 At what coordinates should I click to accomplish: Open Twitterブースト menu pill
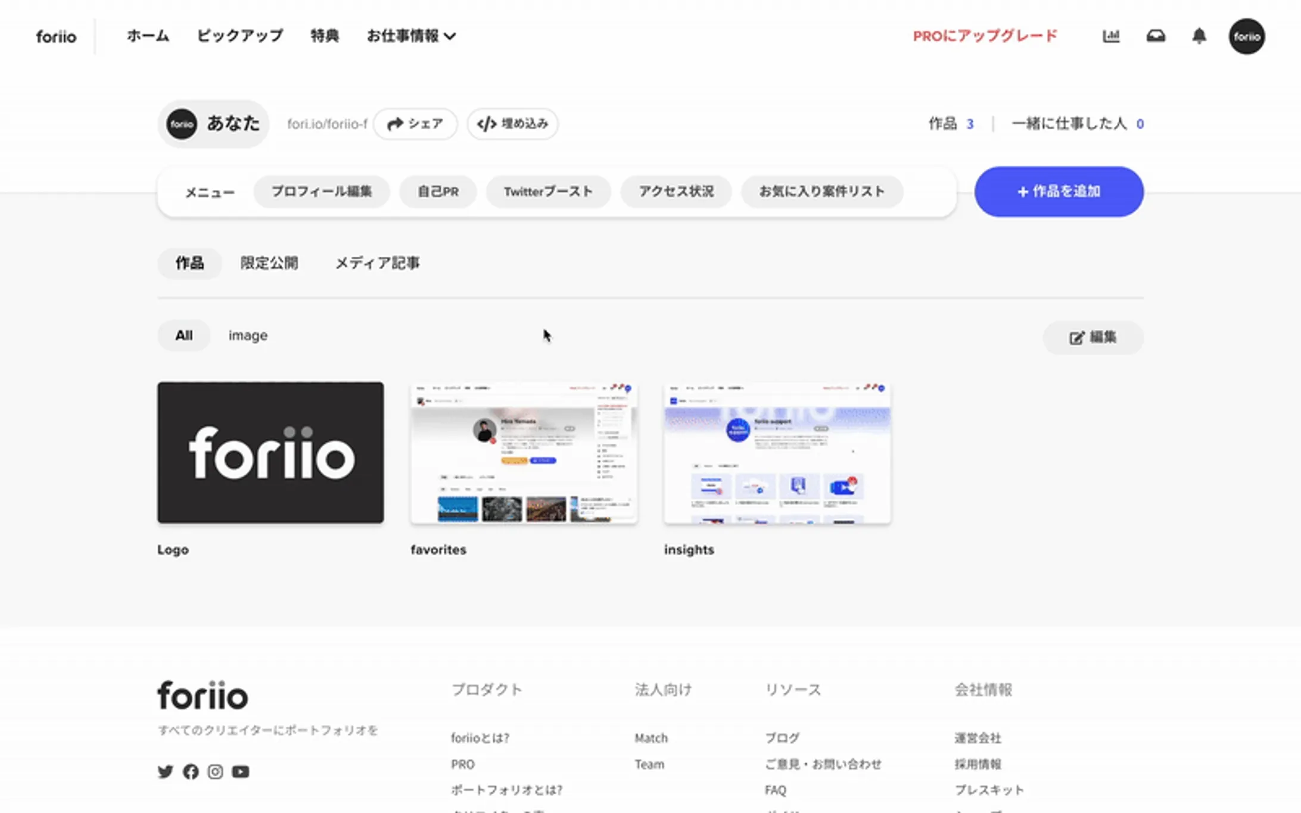[548, 192]
